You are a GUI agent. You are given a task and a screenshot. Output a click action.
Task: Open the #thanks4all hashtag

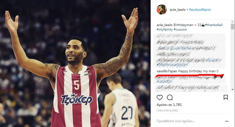[x=214, y=25]
